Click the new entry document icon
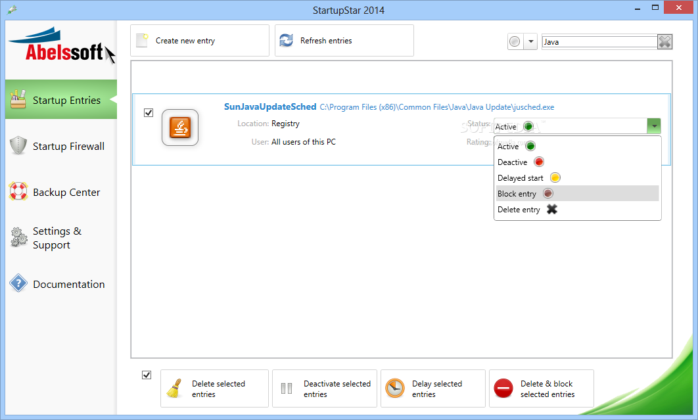The image size is (698, 420). point(142,40)
